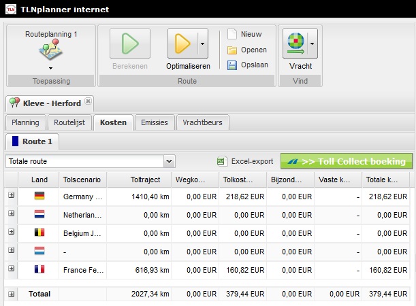Expand the Totaal row

(11, 294)
